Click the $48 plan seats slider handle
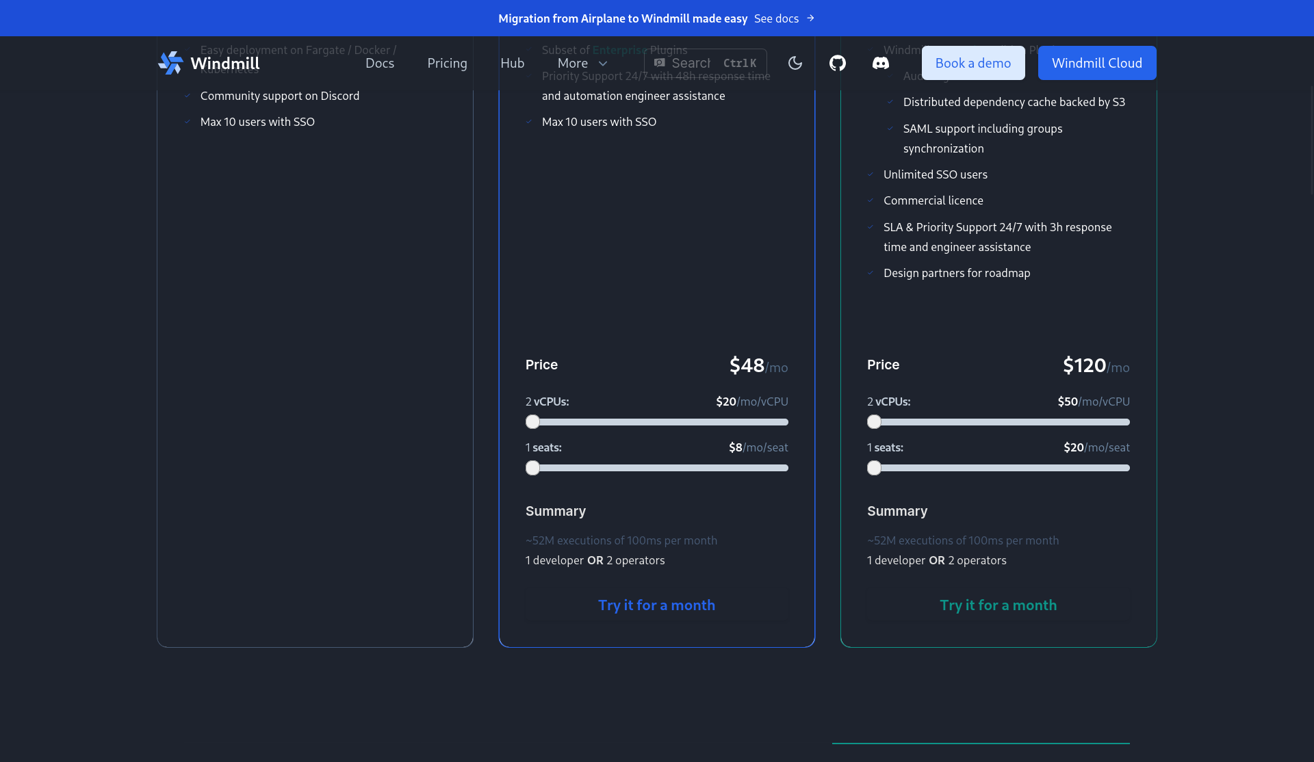 click(532, 468)
